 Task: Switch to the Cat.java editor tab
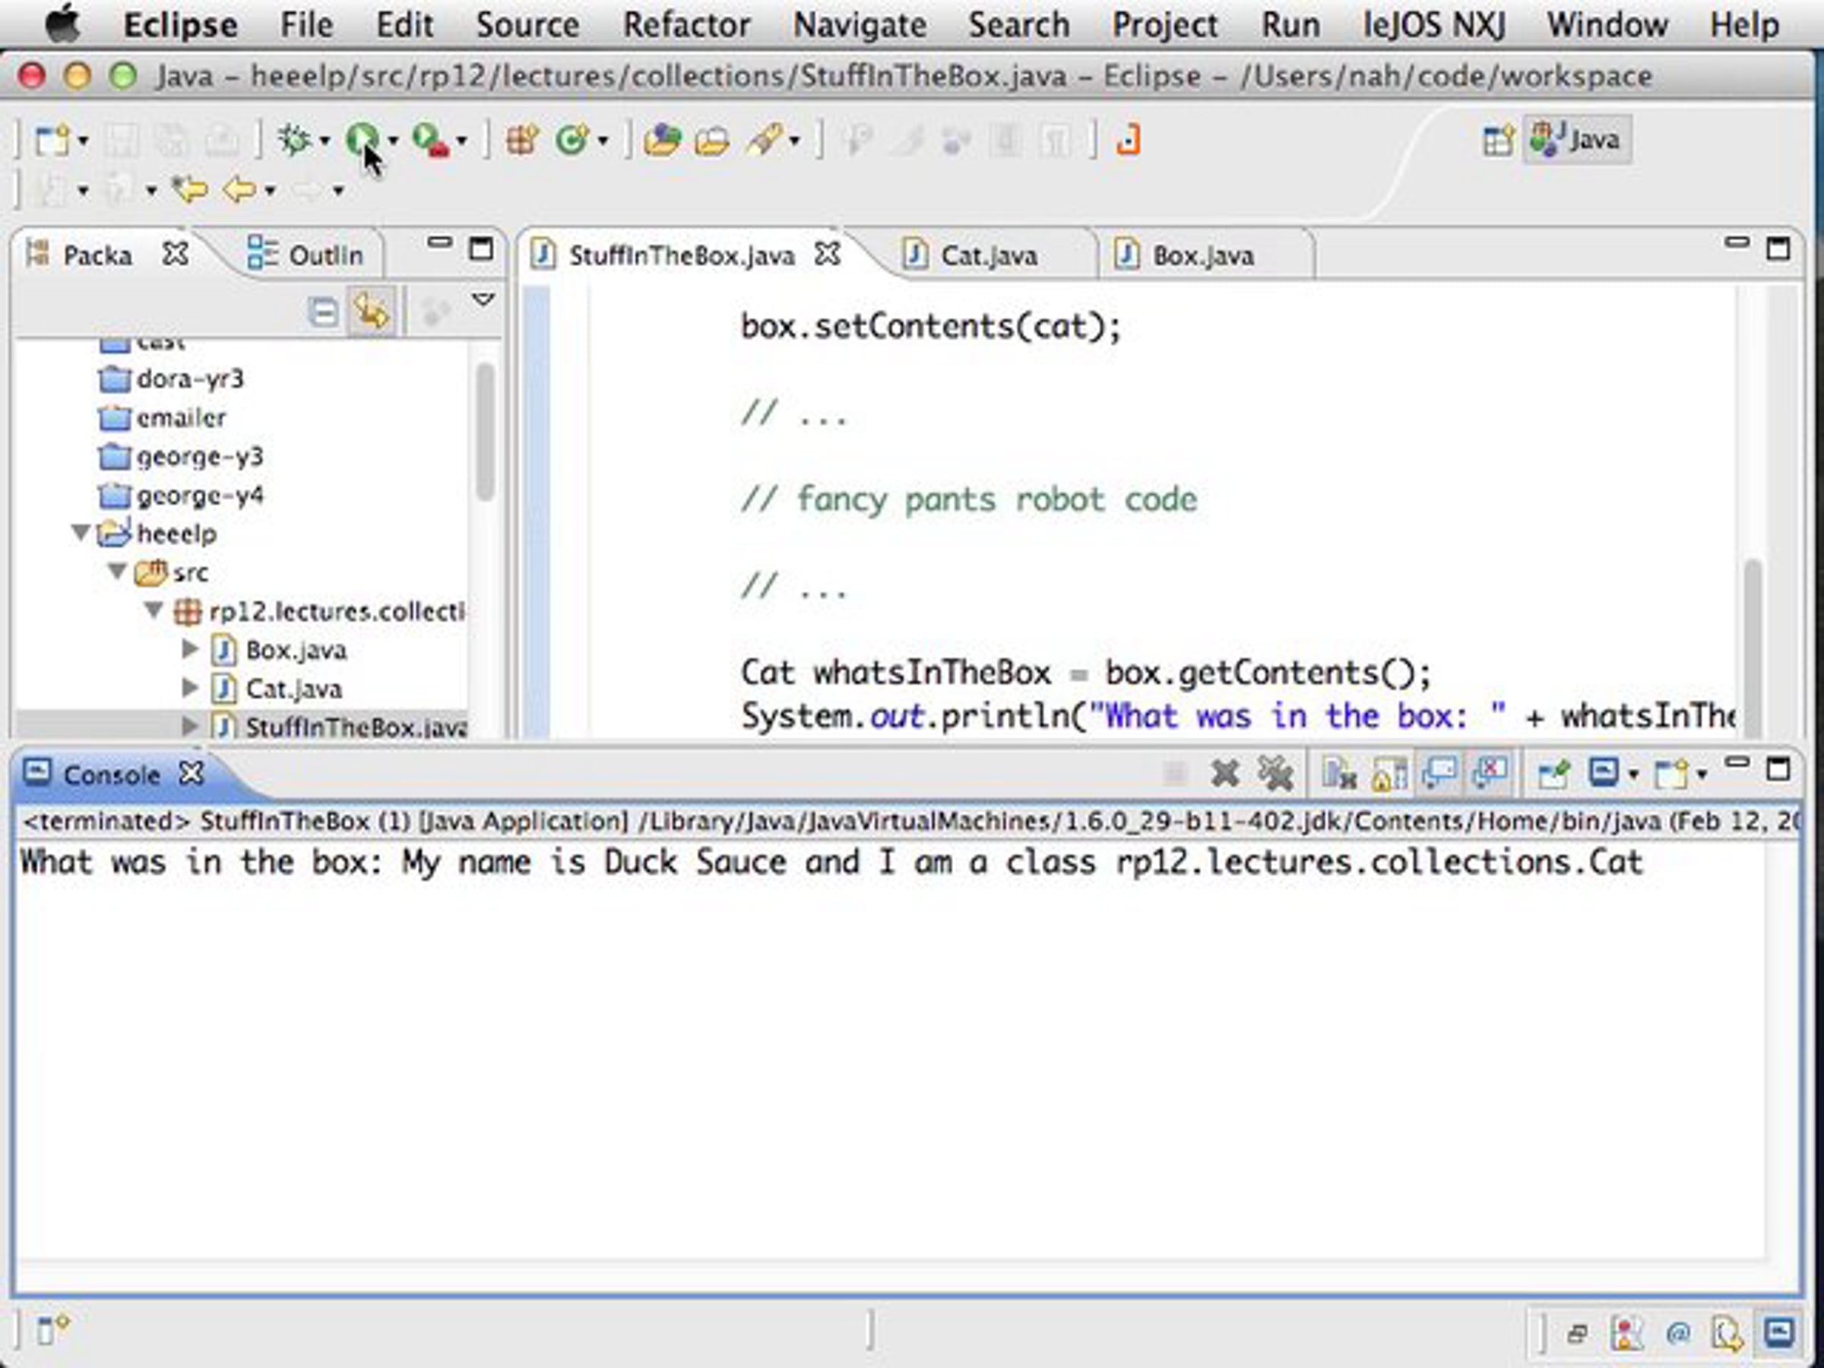point(988,255)
